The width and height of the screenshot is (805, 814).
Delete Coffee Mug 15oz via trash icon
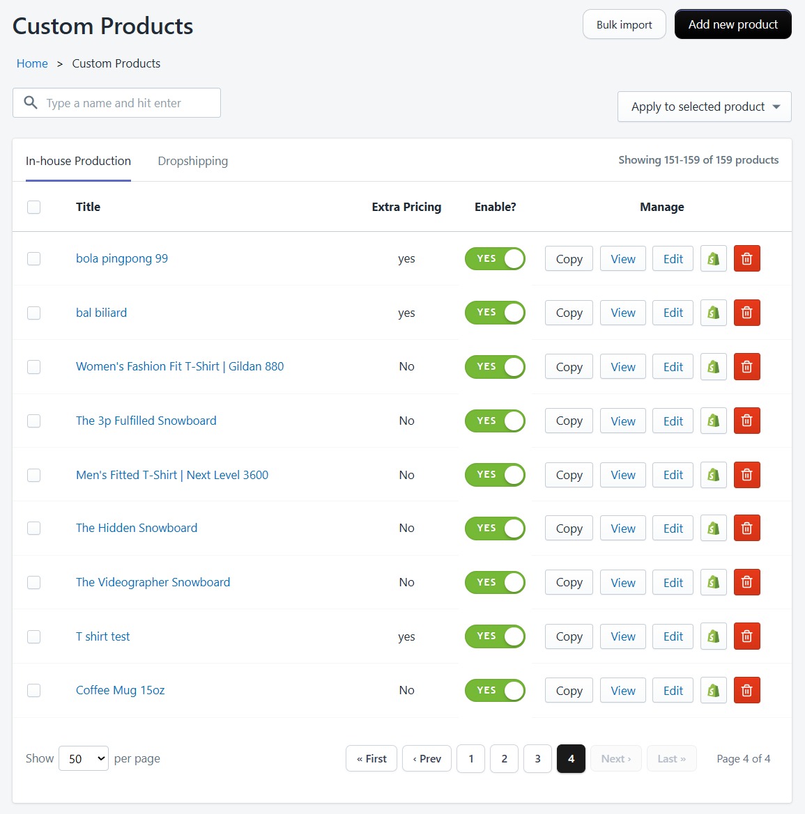[746, 690]
